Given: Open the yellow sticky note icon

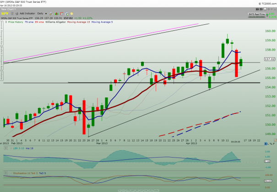Looking at the screenshot, I should [72, 14].
